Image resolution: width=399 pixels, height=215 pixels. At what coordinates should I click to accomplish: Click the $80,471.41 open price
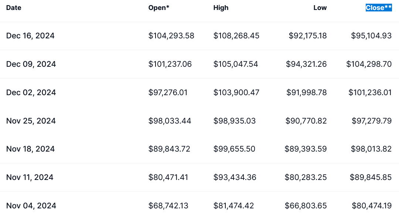pos(168,177)
